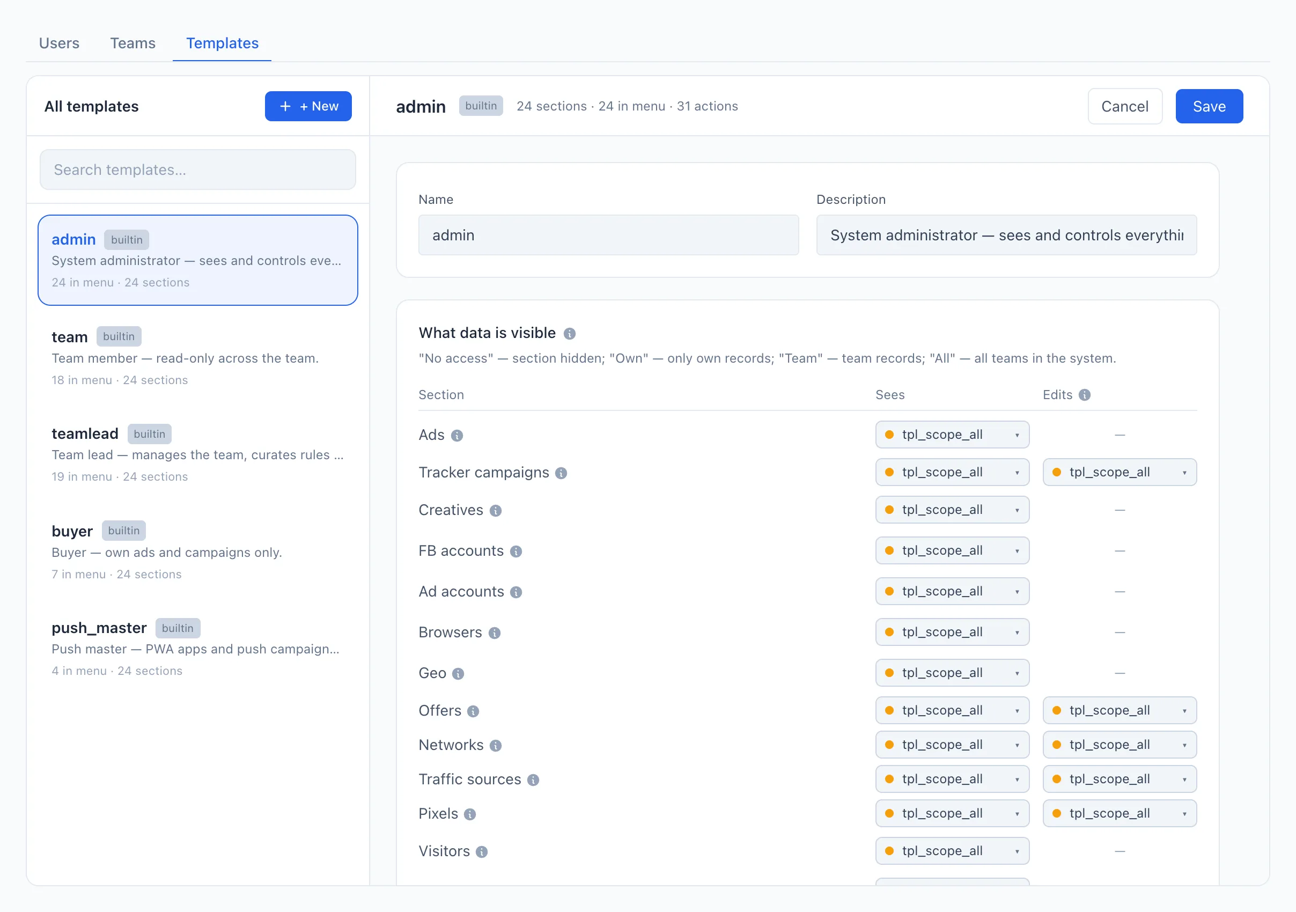Open the Edits dropdown for Pixels
The width and height of the screenshot is (1296, 912).
click(1120, 813)
